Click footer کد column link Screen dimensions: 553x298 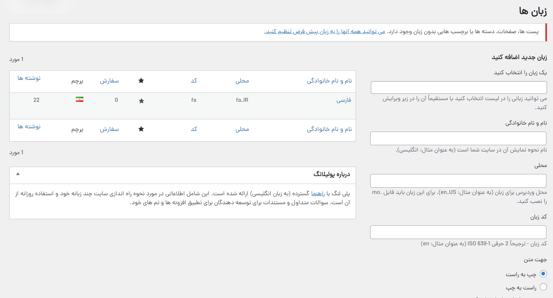click(194, 129)
